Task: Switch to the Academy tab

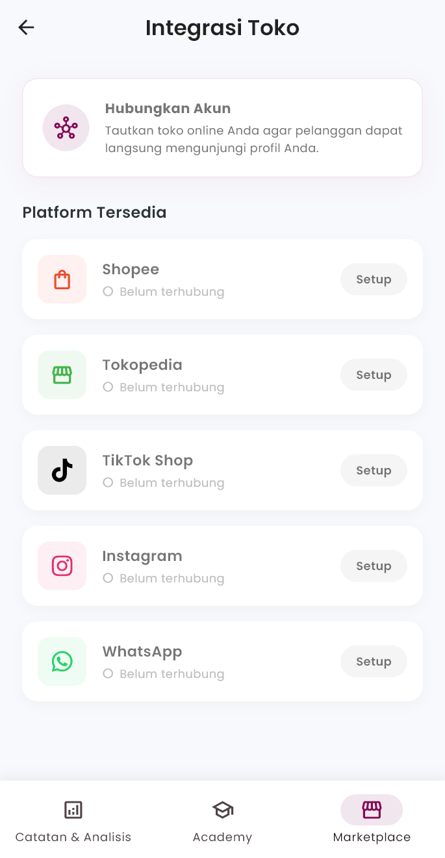Action: click(222, 820)
